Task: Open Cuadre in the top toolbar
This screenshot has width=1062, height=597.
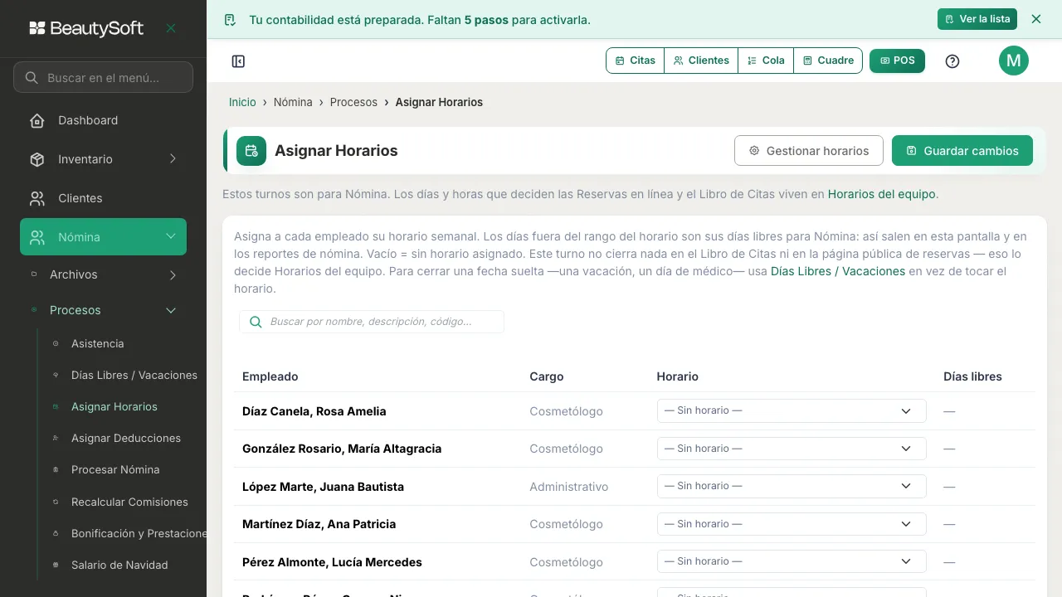Action: point(828,61)
